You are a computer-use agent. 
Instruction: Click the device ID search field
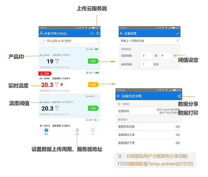pos(70,41)
